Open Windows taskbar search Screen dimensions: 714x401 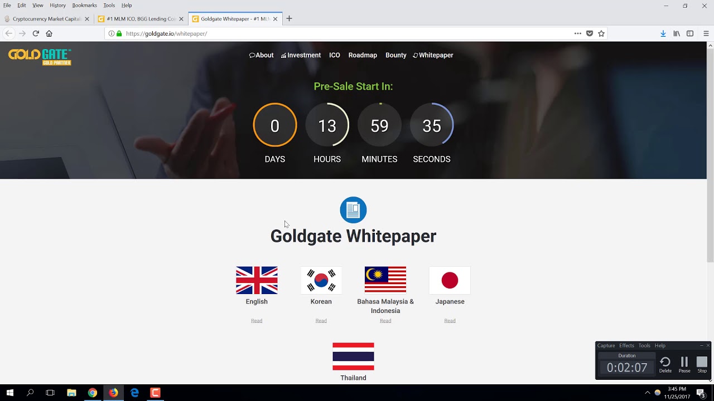(30, 393)
